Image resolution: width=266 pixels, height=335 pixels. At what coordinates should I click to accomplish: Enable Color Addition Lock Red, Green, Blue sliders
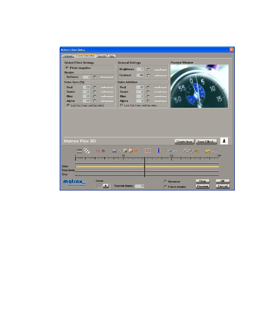point(122,105)
